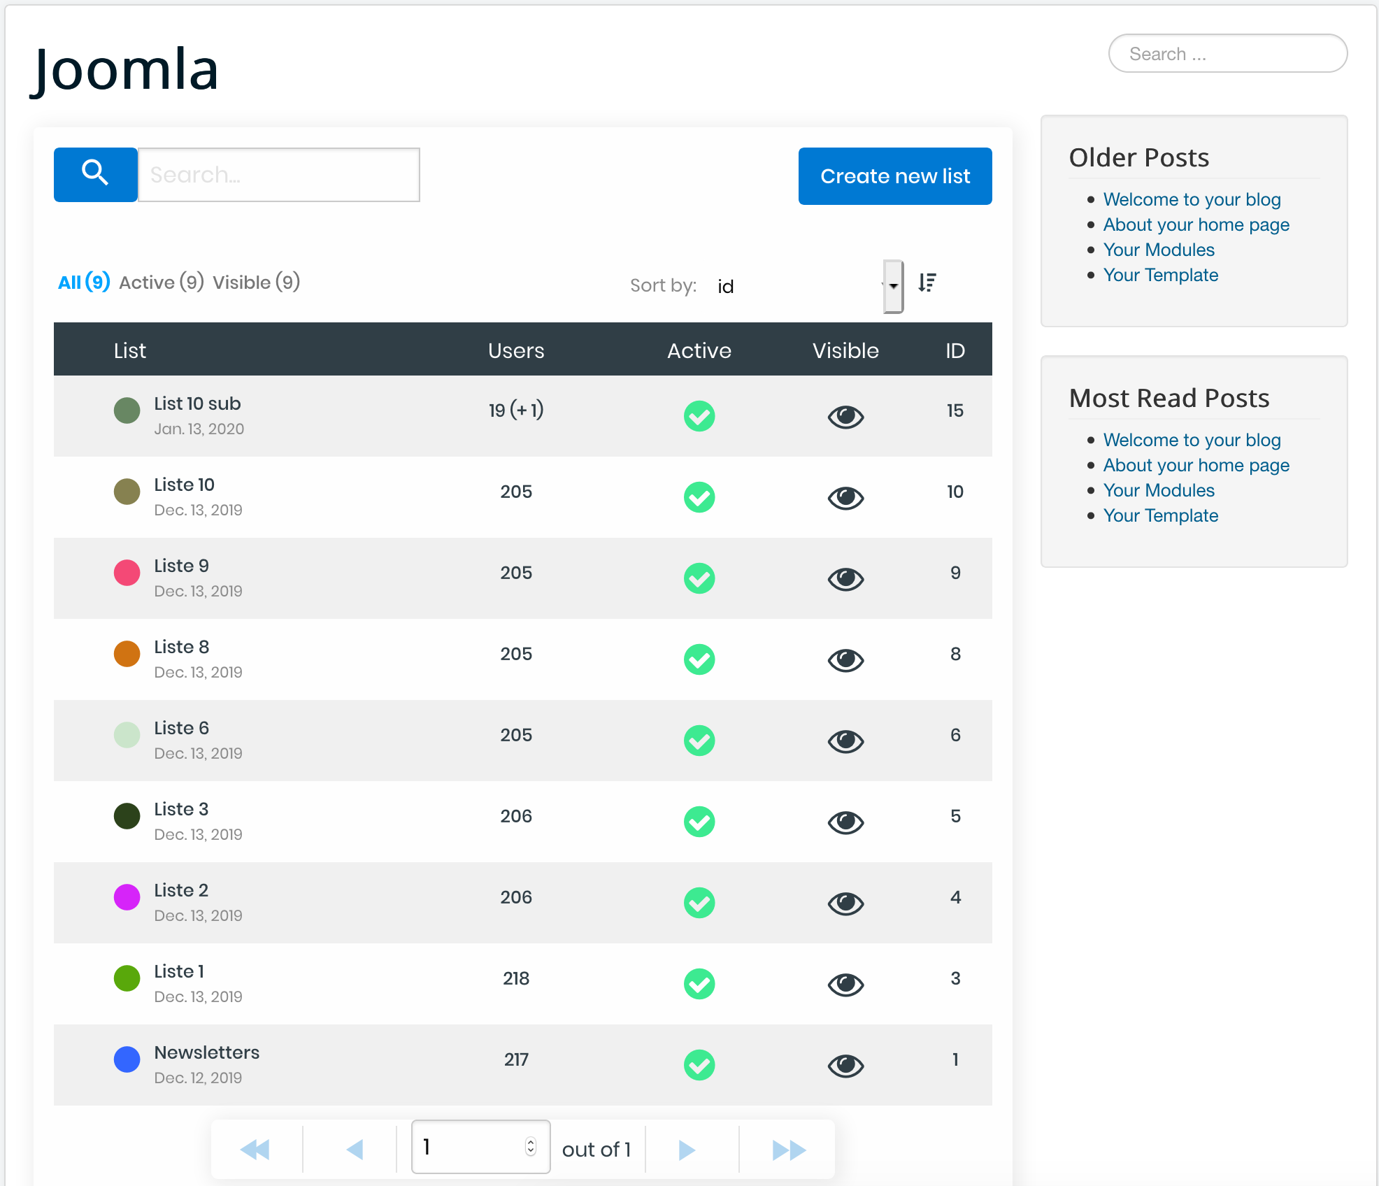
Task: Click the Users column header
Action: click(516, 350)
